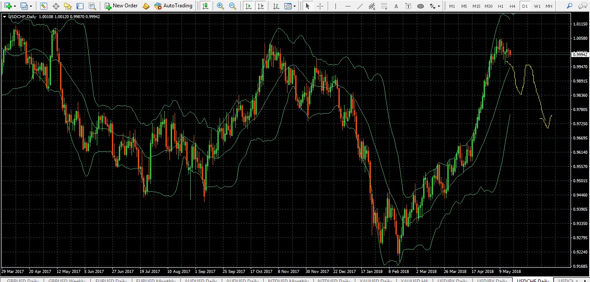Insert a text label object
This screenshot has width=590, height=282.
408,6
